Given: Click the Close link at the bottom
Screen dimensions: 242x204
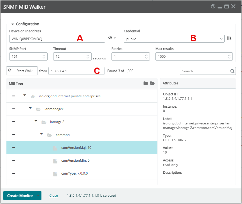Looking at the screenshot, I should click(x=53, y=195).
